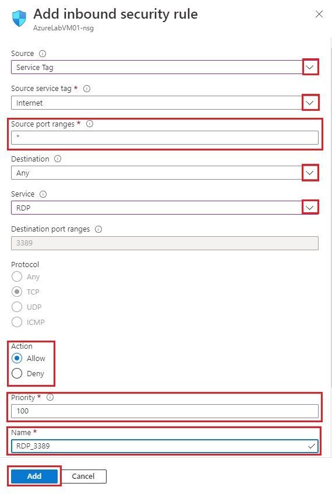Open the Source dropdown showing Service Tag
332x494 pixels.
click(x=165, y=67)
